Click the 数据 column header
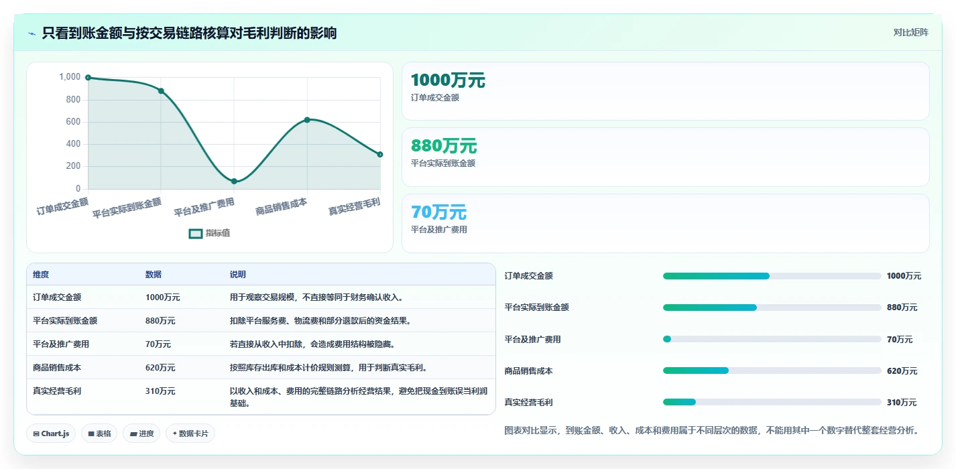Screen dimensions: 956x469 (154, 275)
